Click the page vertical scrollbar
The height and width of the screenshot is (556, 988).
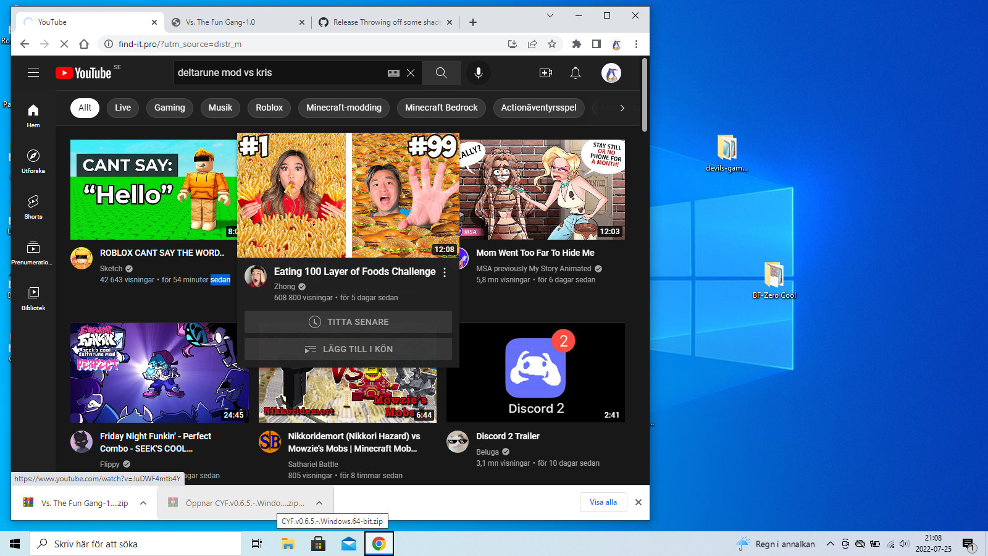click(645, 95)
